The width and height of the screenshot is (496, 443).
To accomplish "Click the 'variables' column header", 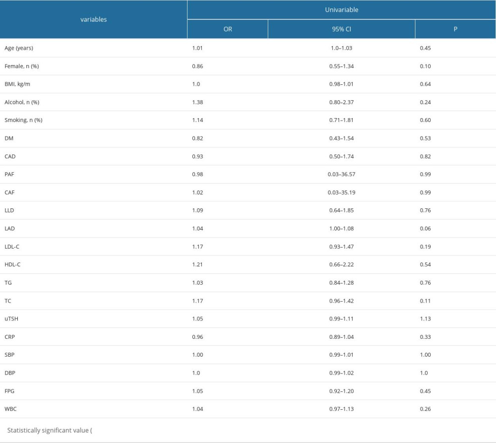I will [93, 19].
